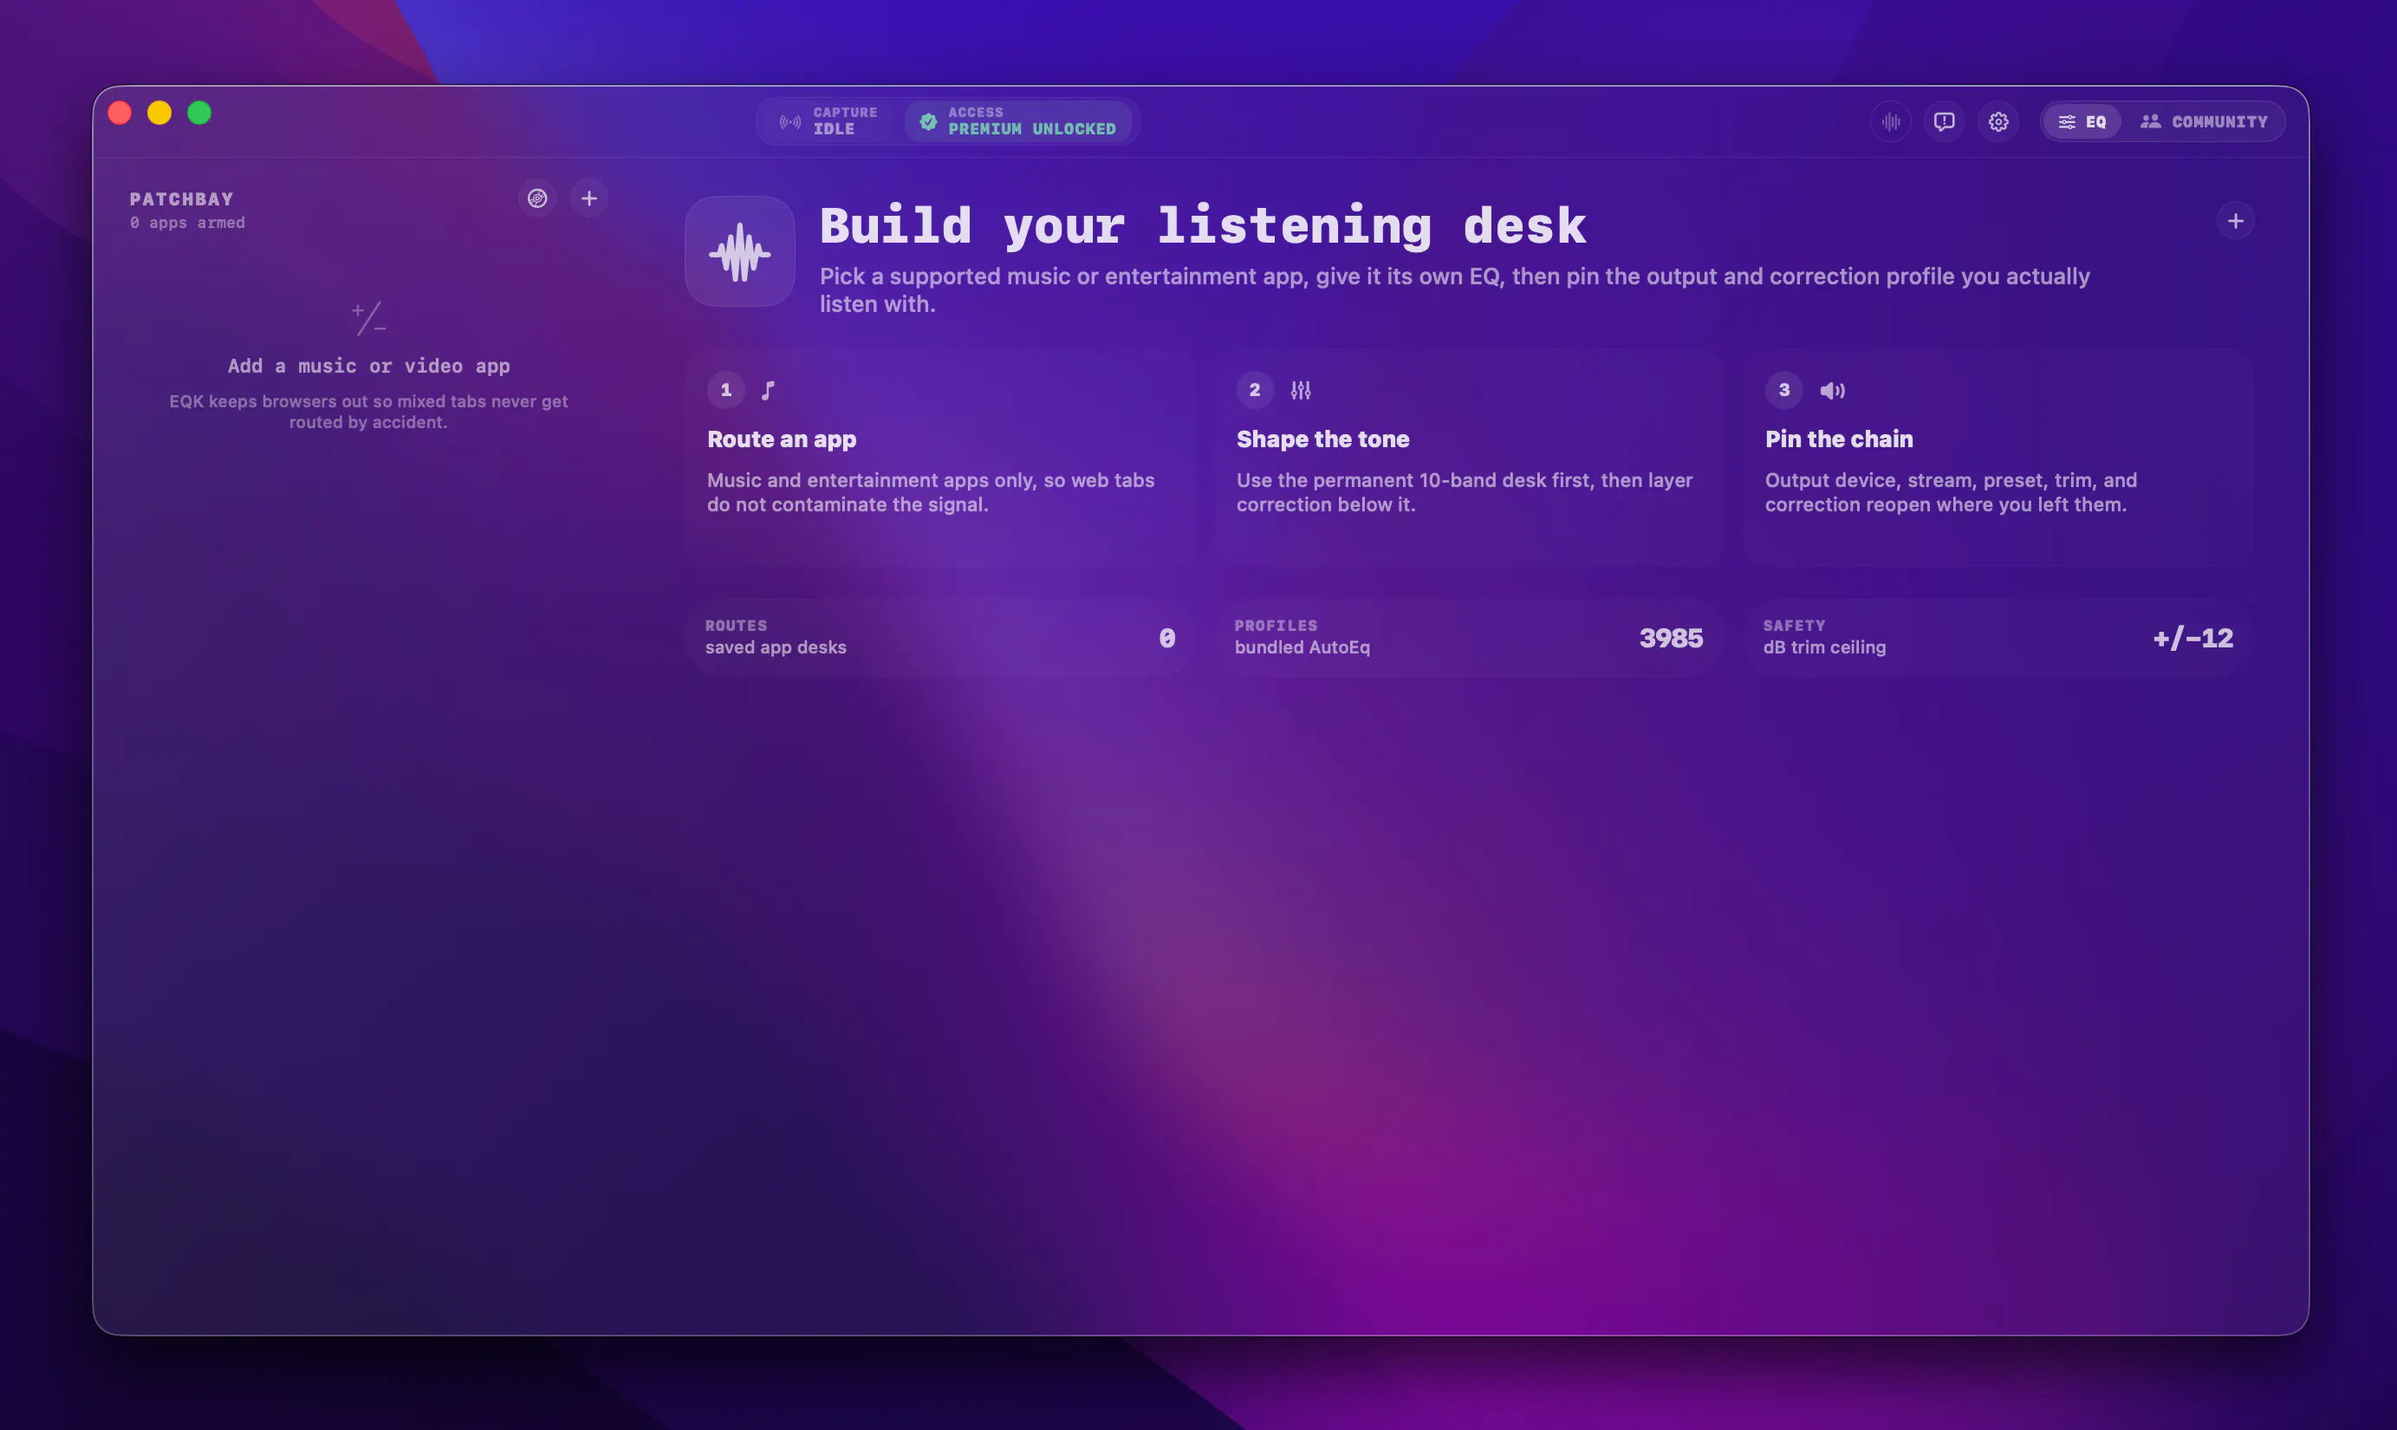Click the plus/minus icon in the empty Patchbay
This screenshot has width=2397, height=1430.
369,318
